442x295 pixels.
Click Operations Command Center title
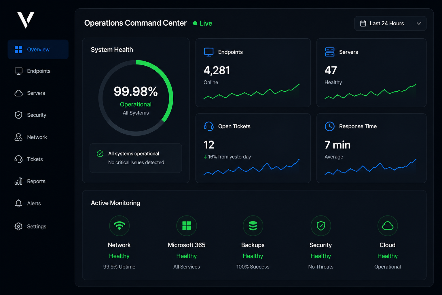pos(135,23)
